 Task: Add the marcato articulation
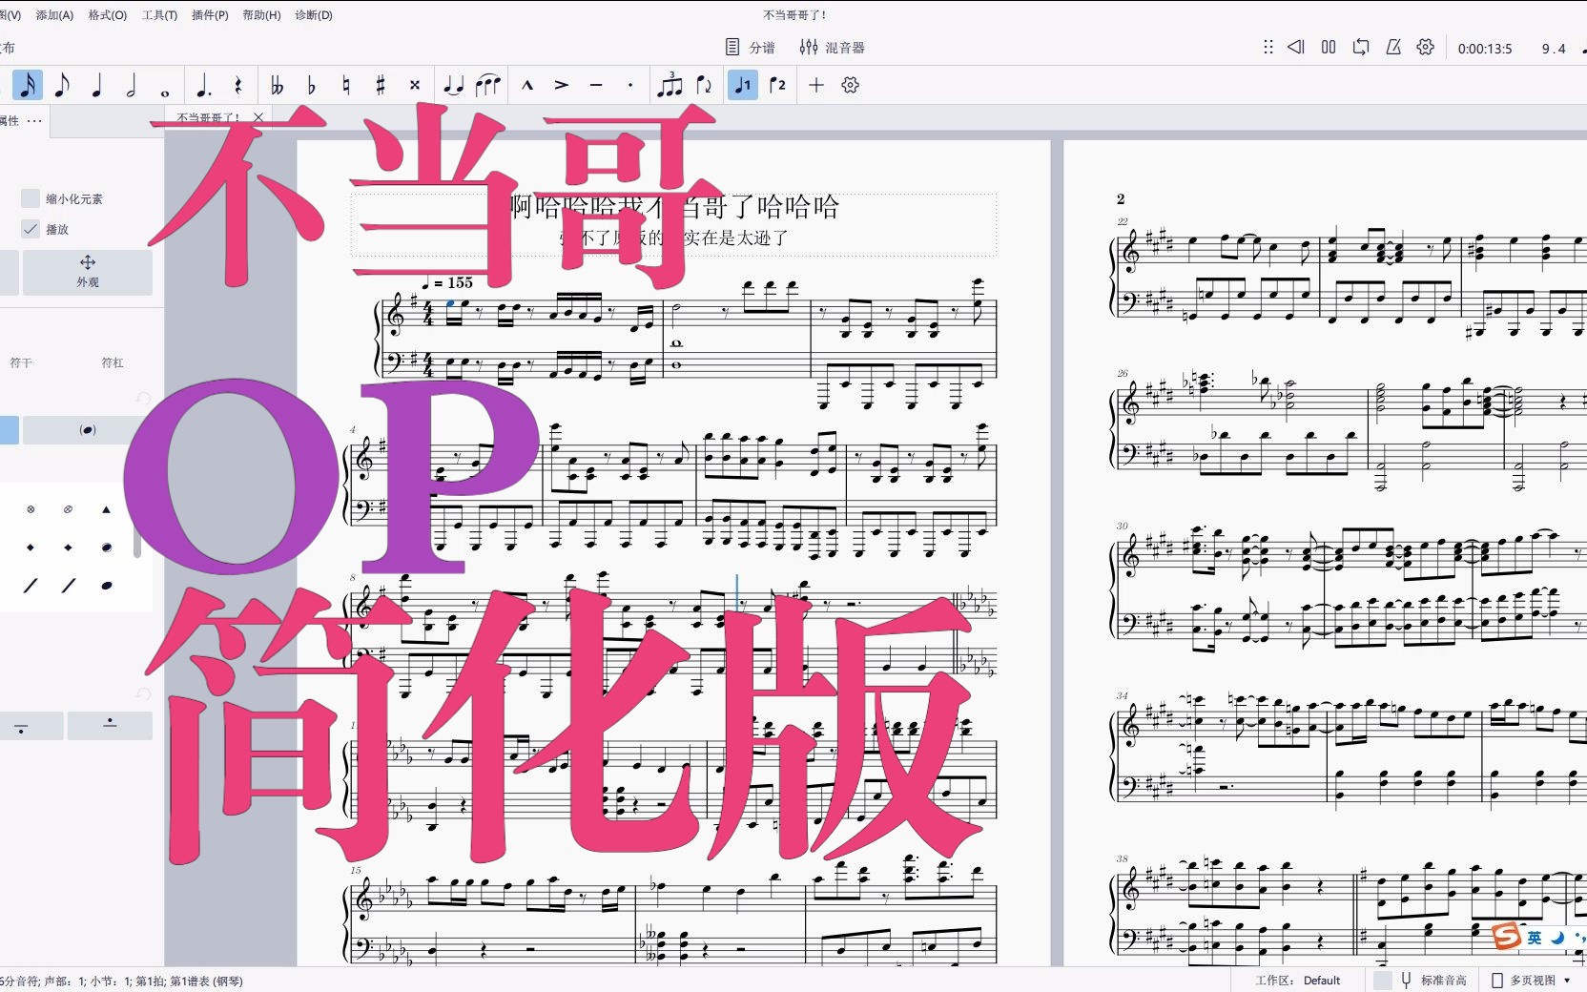tap(526, 85)
